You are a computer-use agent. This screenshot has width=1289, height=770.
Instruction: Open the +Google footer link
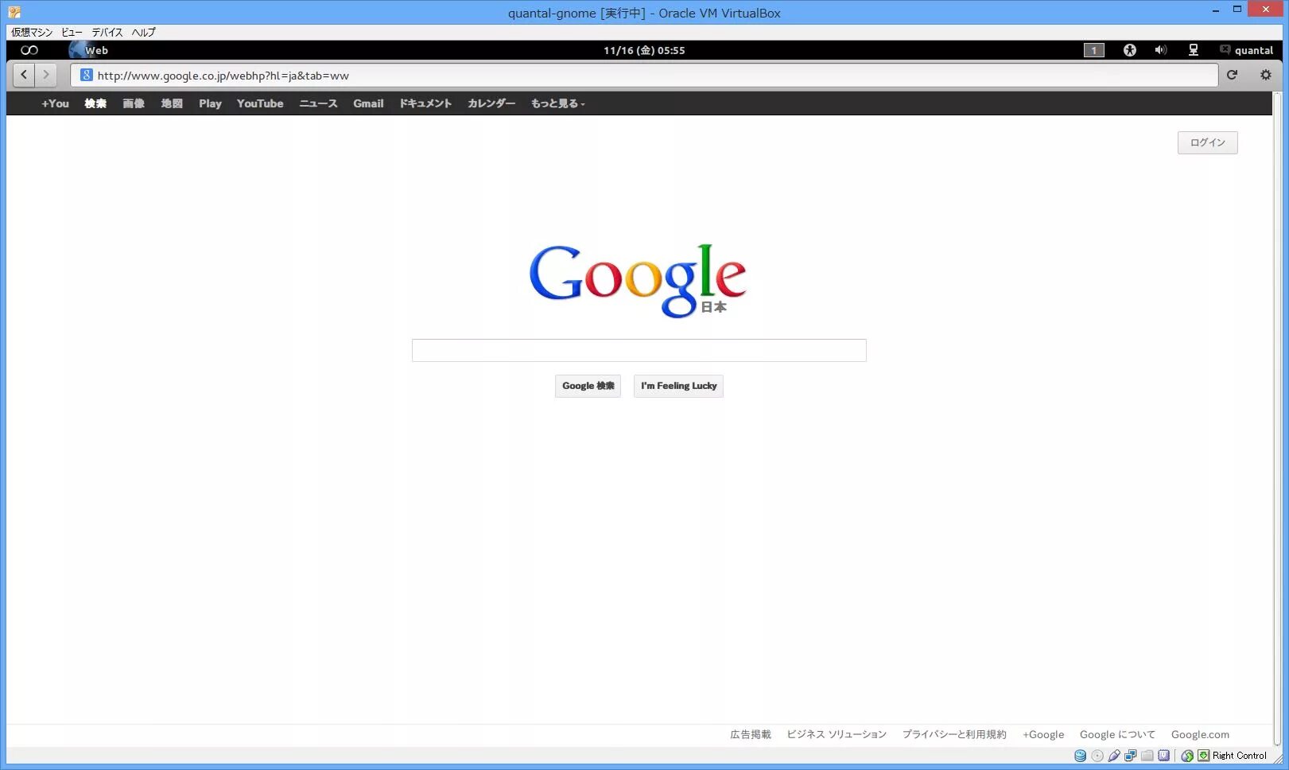(1043, 734)
